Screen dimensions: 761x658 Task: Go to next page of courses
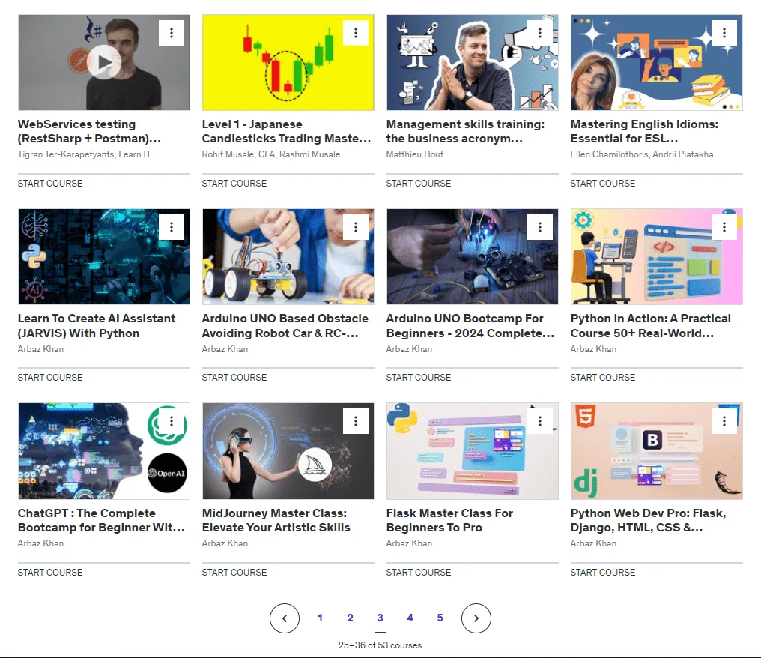tap(476, 618)
